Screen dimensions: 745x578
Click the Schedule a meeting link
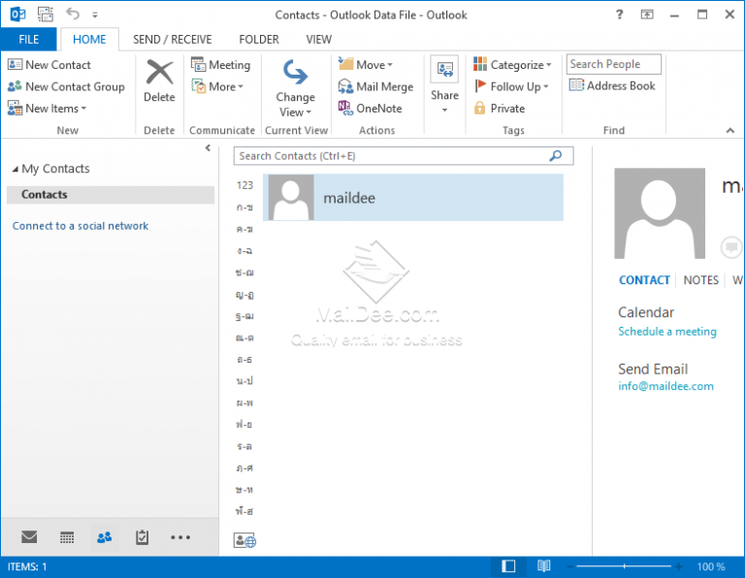coord(667,332)
